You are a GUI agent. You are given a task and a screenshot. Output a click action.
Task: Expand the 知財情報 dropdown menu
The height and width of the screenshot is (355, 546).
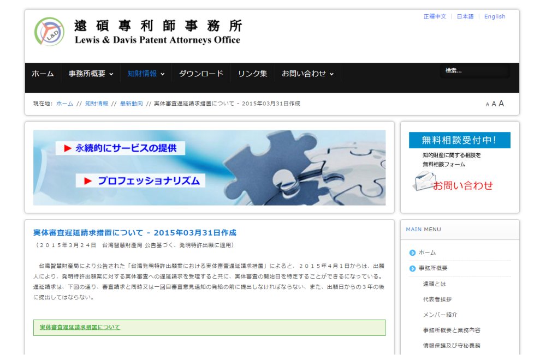(146, 74)
